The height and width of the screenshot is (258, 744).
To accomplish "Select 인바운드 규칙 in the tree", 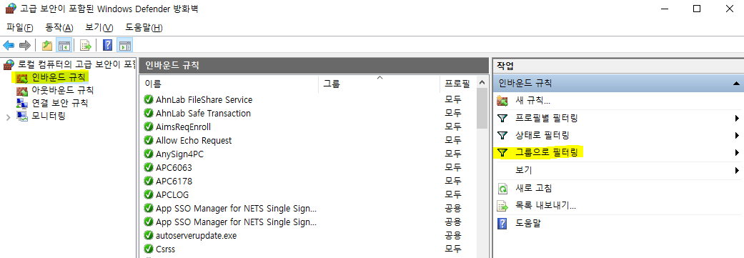I will 59,77.
